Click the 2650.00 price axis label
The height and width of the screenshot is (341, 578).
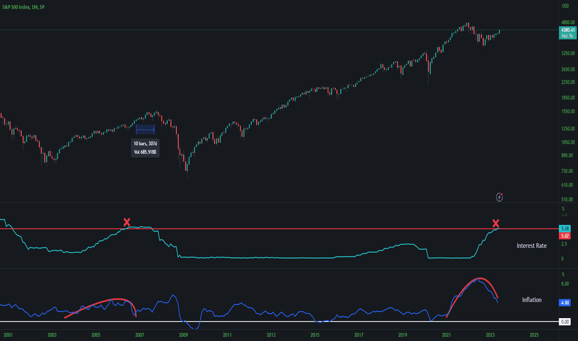coord(568,69)
